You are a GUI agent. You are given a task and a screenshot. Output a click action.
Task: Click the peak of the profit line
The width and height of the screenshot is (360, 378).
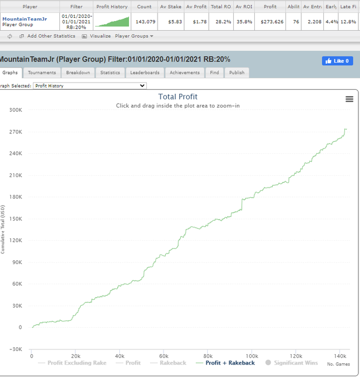coord(346,129)
